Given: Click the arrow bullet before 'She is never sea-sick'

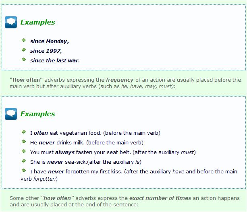Looking at the screenshot, I should 25,161.
